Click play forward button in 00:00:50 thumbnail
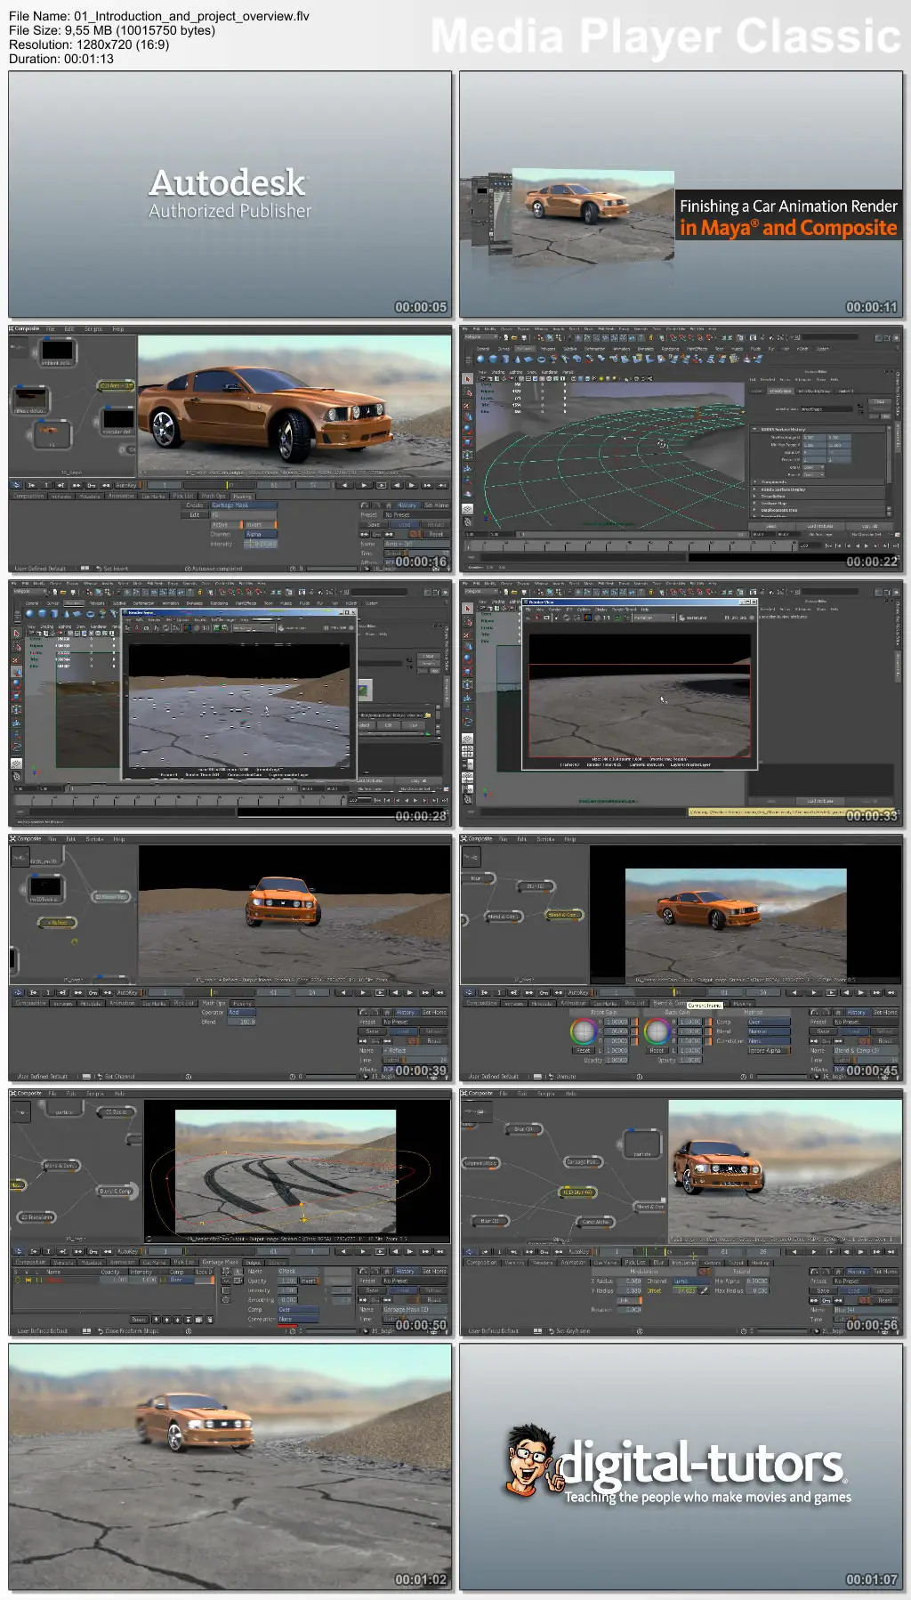Viewport: 911px width, 1600px height. click(x=363, y=1251)
